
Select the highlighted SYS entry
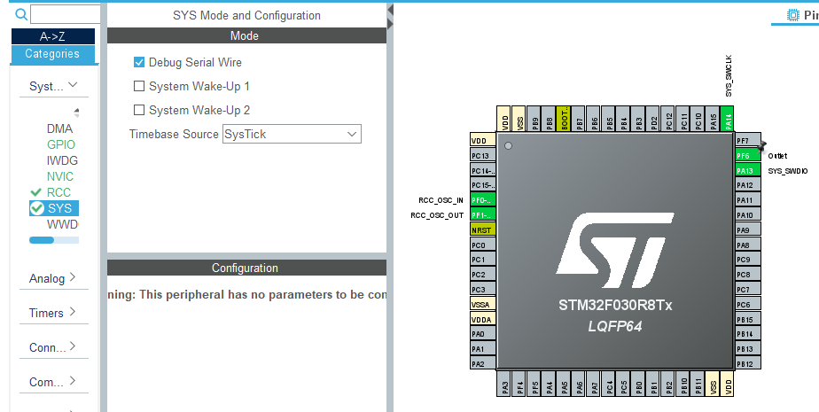54,208
